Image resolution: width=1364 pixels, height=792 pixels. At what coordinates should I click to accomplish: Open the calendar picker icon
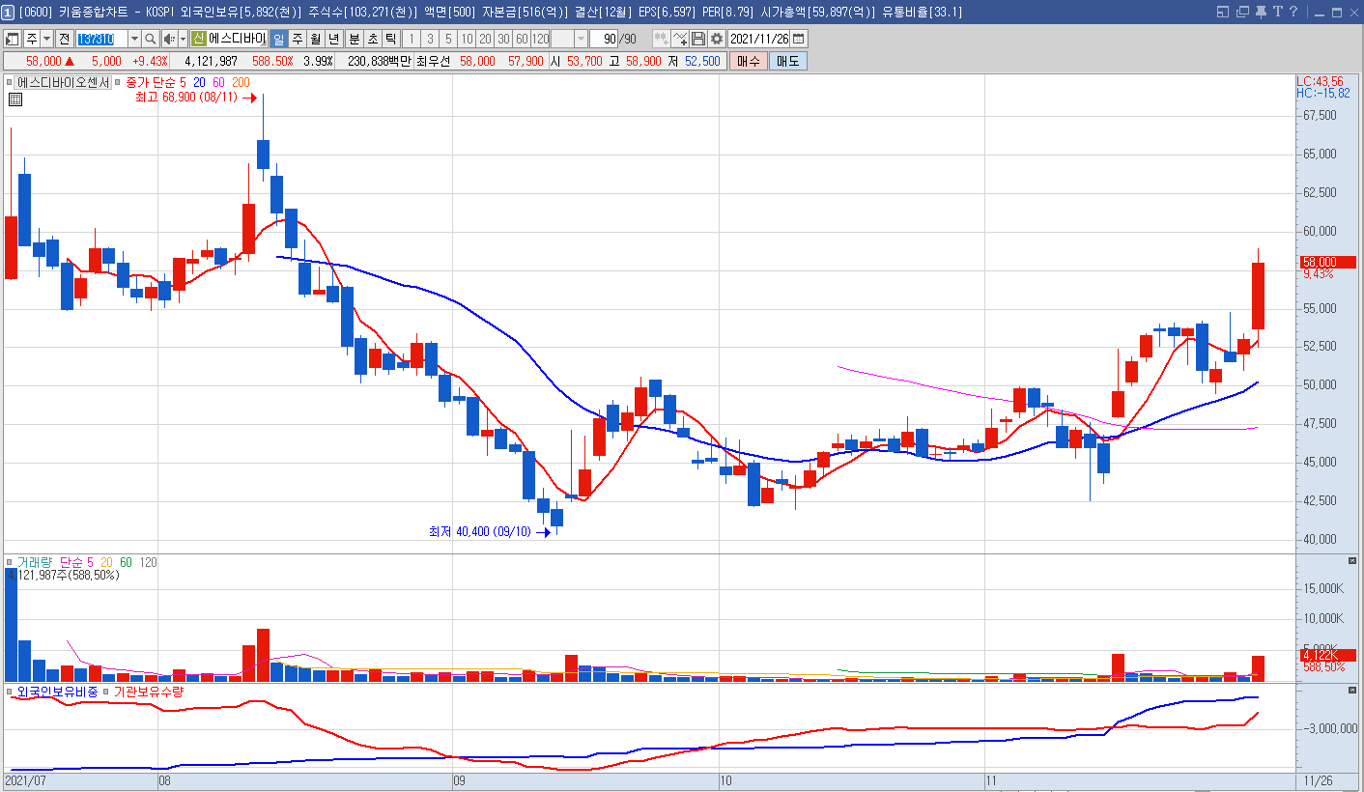(799, 39)
